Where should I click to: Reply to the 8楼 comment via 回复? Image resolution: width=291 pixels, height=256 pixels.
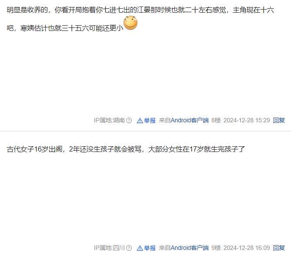click(279, 121)
